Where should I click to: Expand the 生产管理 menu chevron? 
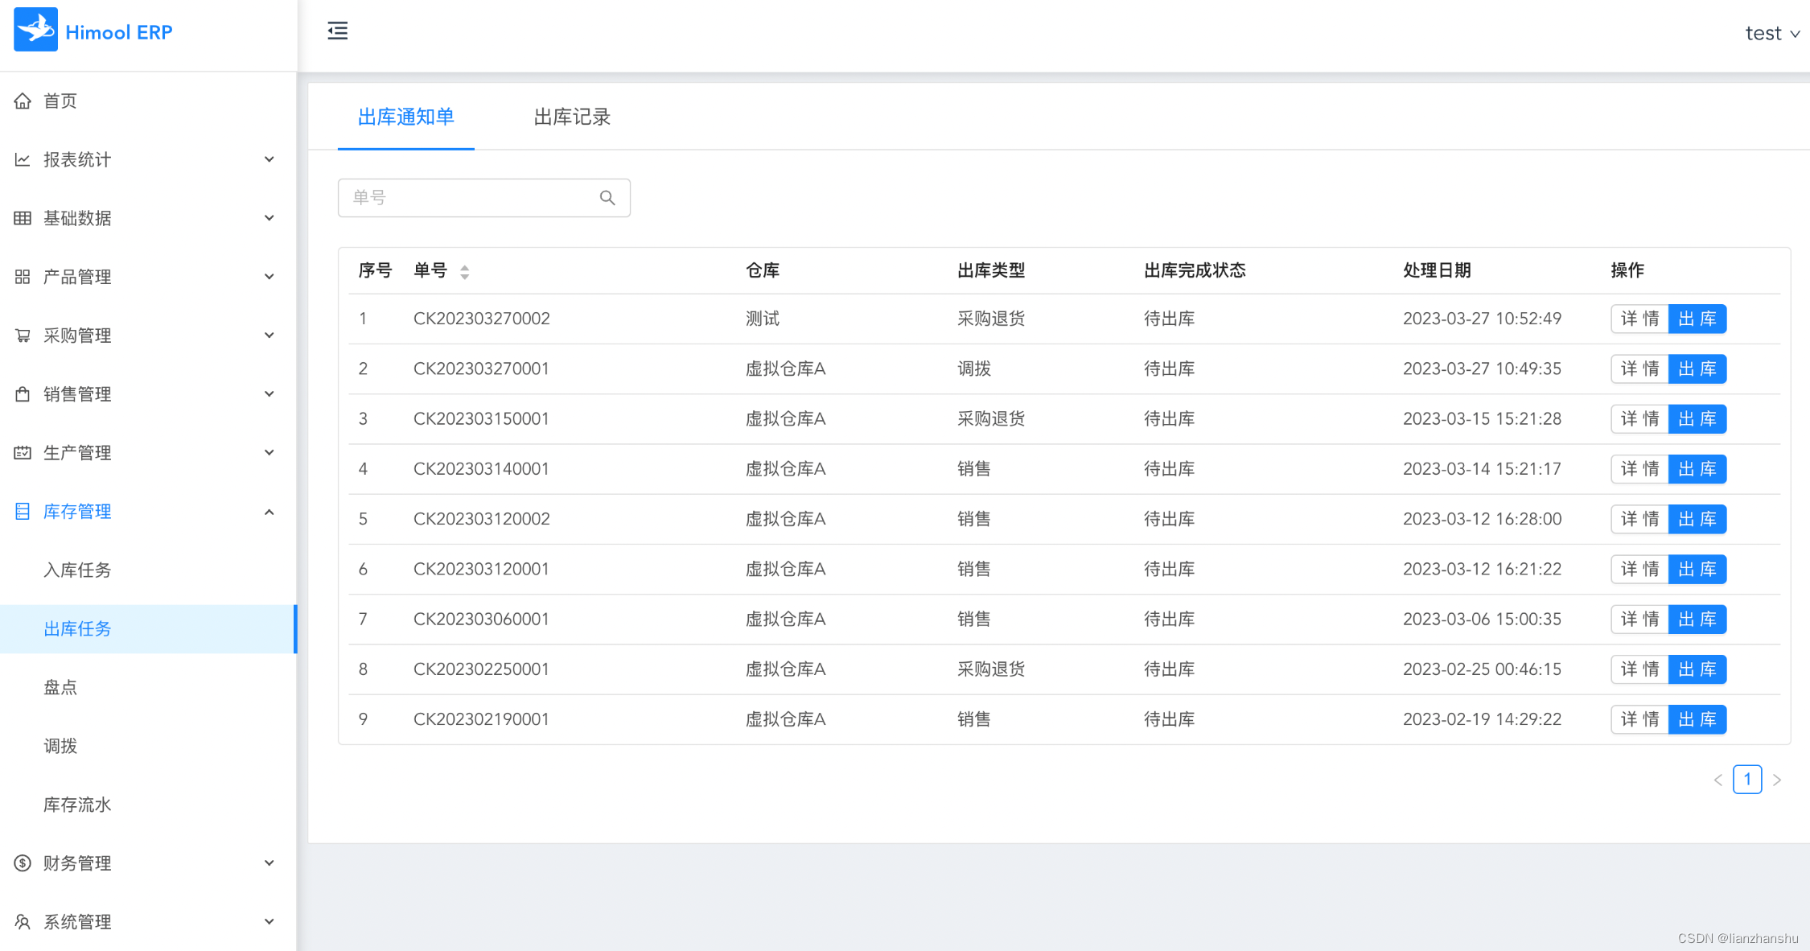pos(269,453)
